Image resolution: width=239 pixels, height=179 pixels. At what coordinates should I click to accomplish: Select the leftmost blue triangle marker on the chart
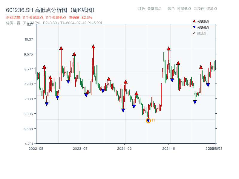pyautogui.click(x=47, y=104)
